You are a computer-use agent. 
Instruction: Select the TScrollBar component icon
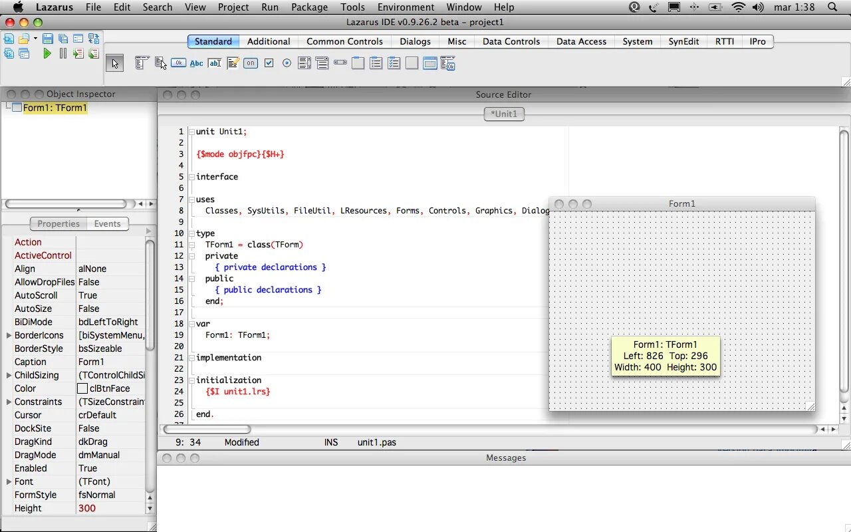pos(340,63)
